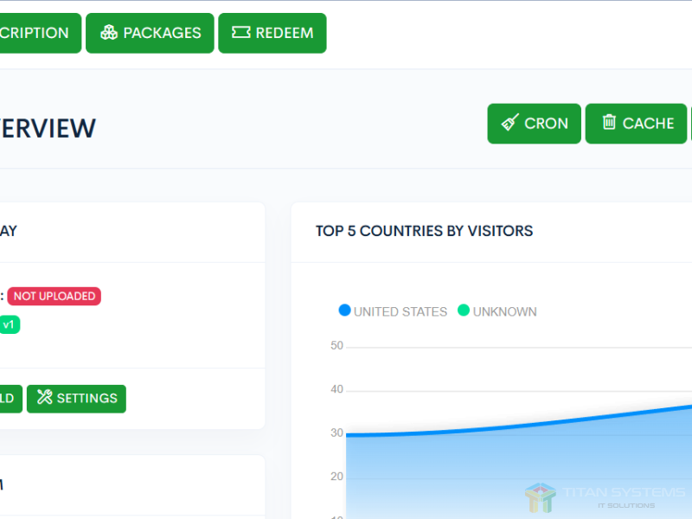692x519 pixels.
Task: Open Settings from the left card
Action: tap(77, 399)
